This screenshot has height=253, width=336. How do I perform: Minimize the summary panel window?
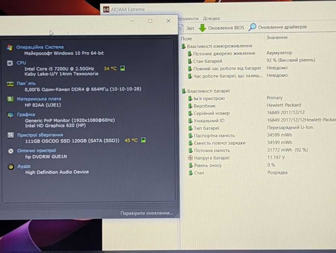click(x=132, y=21)
